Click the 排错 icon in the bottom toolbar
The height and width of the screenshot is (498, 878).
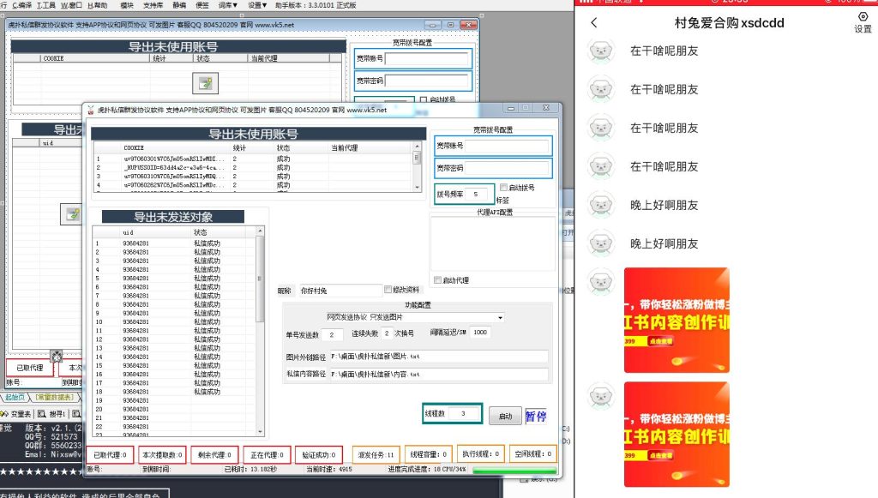click(75, 415)
